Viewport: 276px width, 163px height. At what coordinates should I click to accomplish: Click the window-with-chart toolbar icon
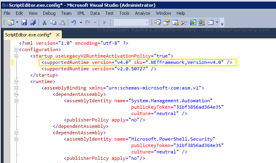click(175, 22)
